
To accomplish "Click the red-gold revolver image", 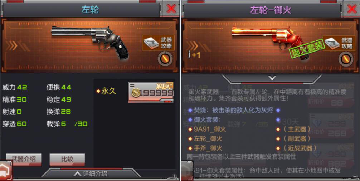I will tap(267, 41).
